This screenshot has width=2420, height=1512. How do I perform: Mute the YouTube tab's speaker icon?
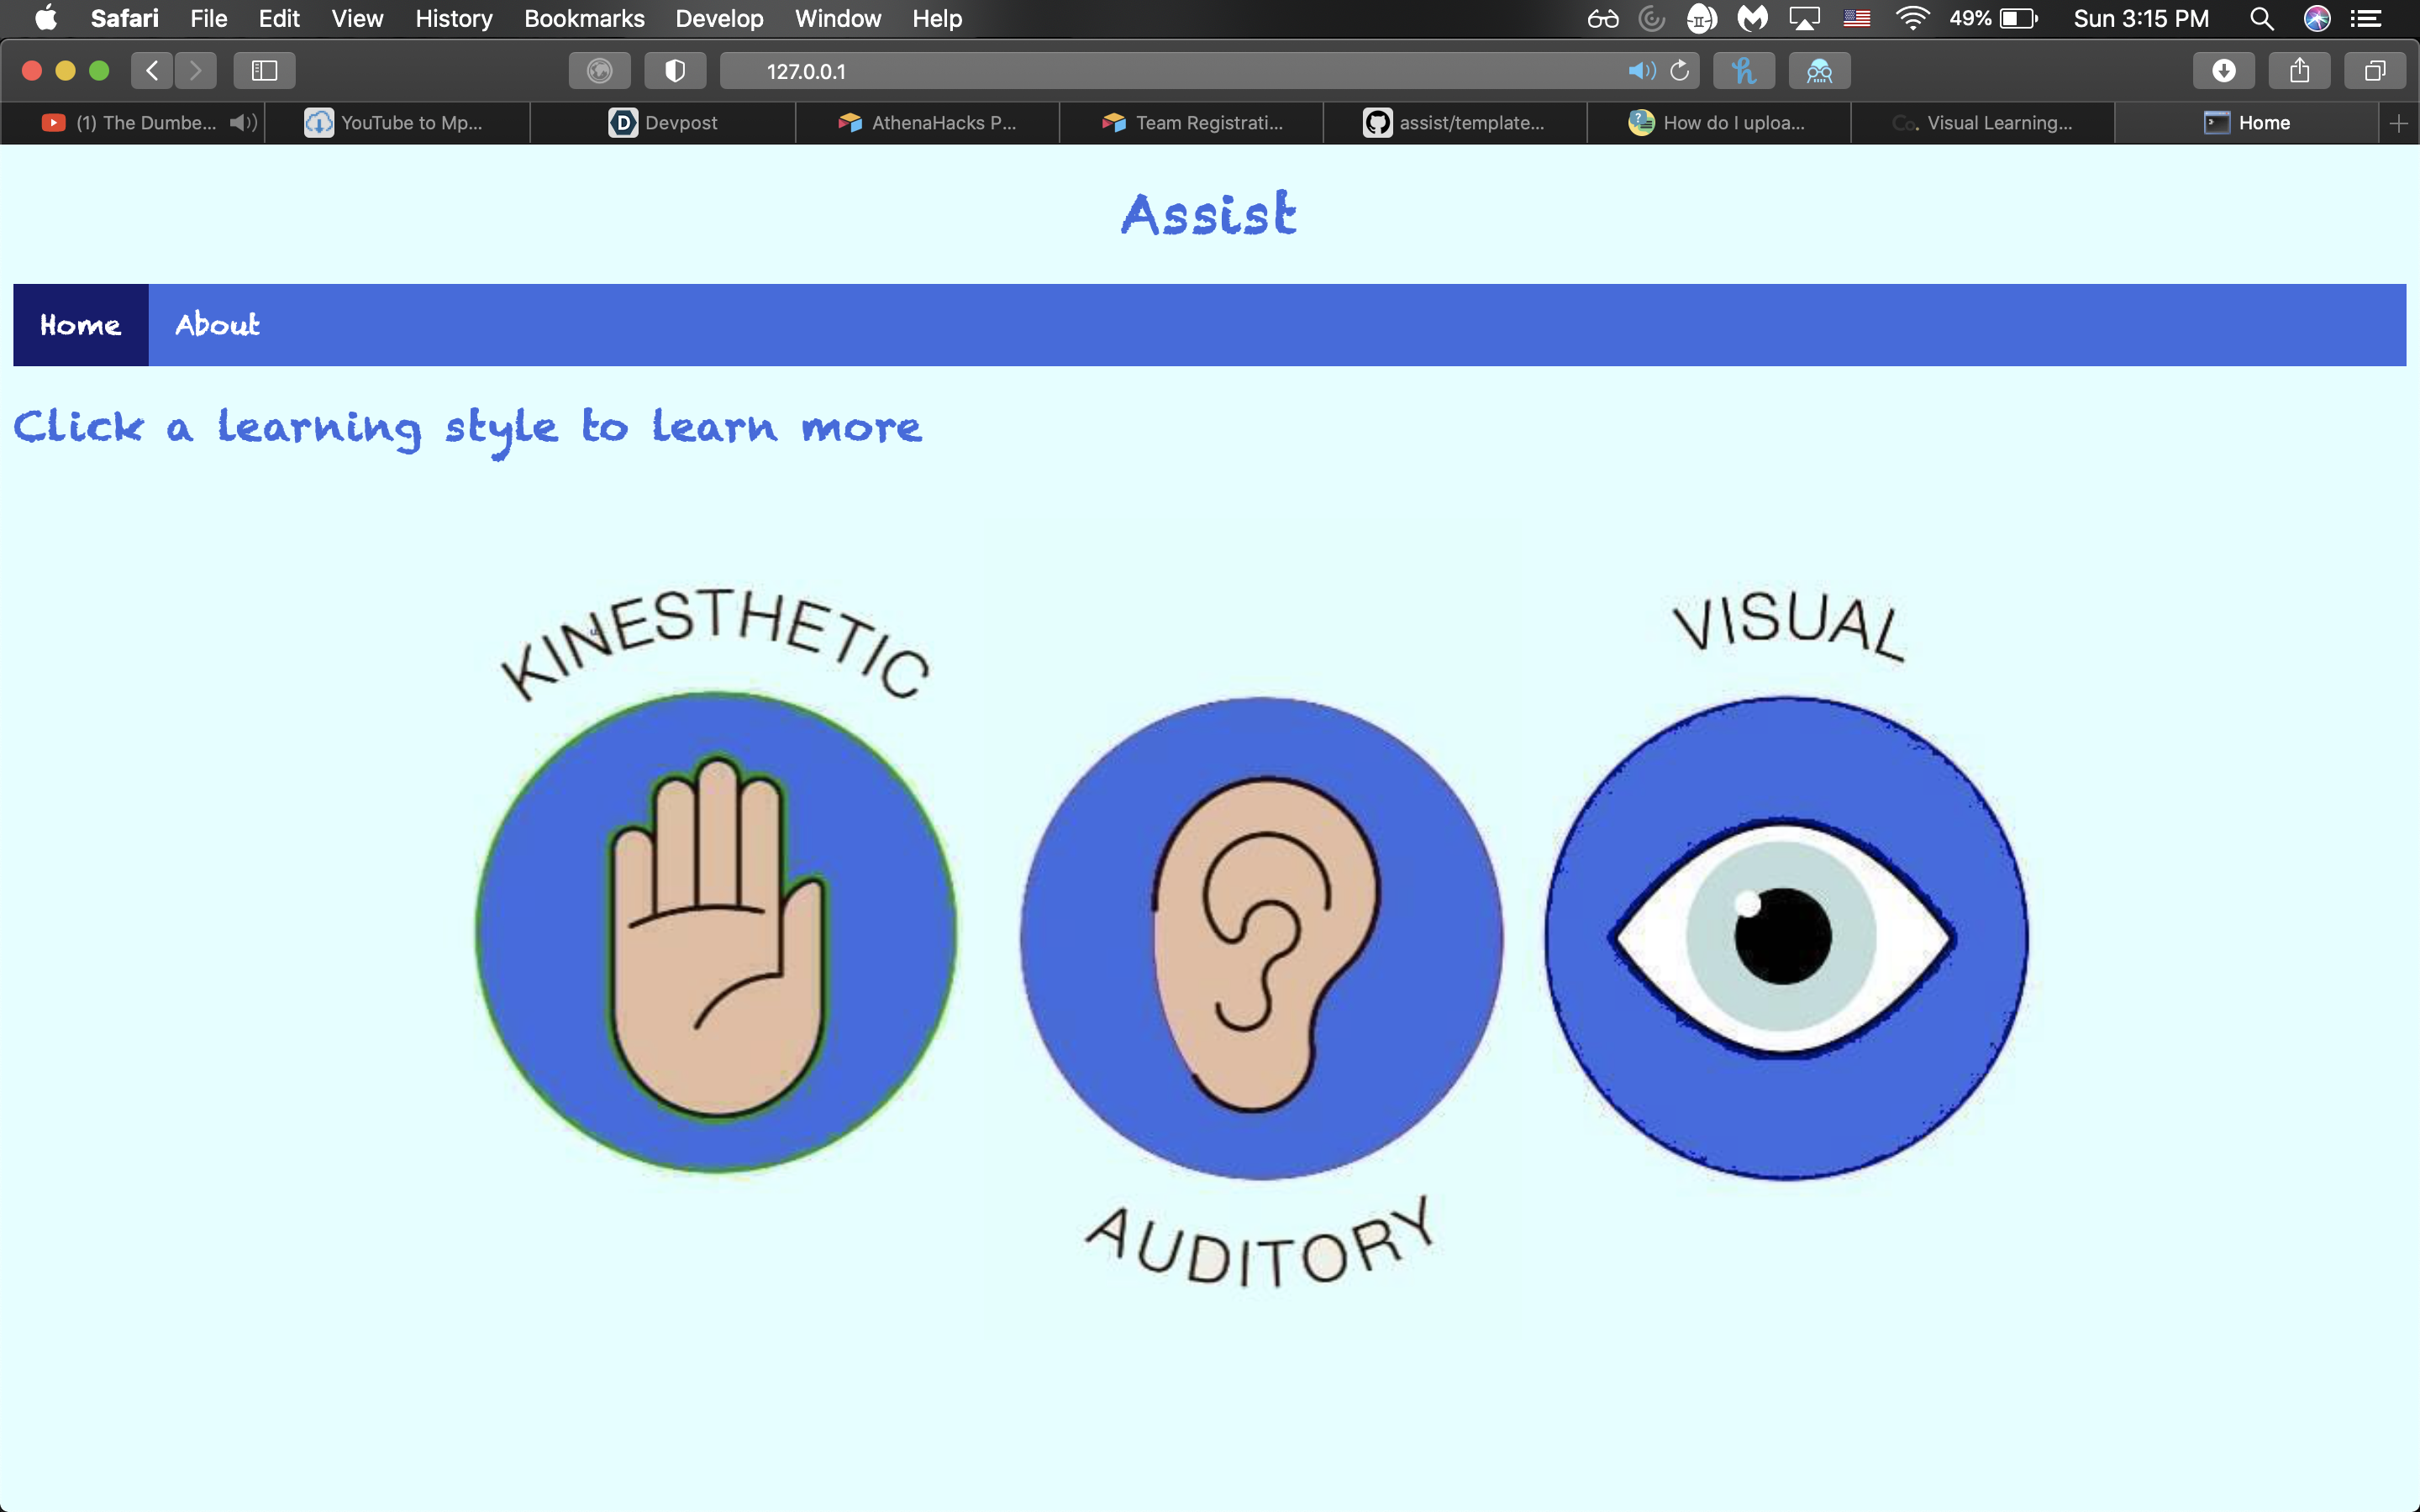click(x=242, y=123)
